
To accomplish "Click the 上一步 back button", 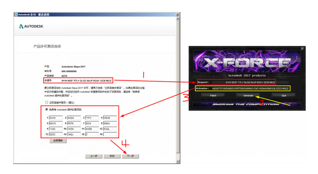I will click(x=94, y=156).
